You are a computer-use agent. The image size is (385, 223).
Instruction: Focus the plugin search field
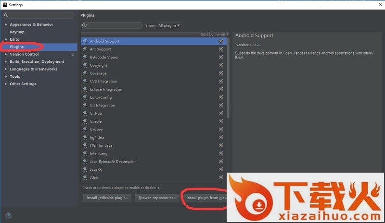coord(112,25)
